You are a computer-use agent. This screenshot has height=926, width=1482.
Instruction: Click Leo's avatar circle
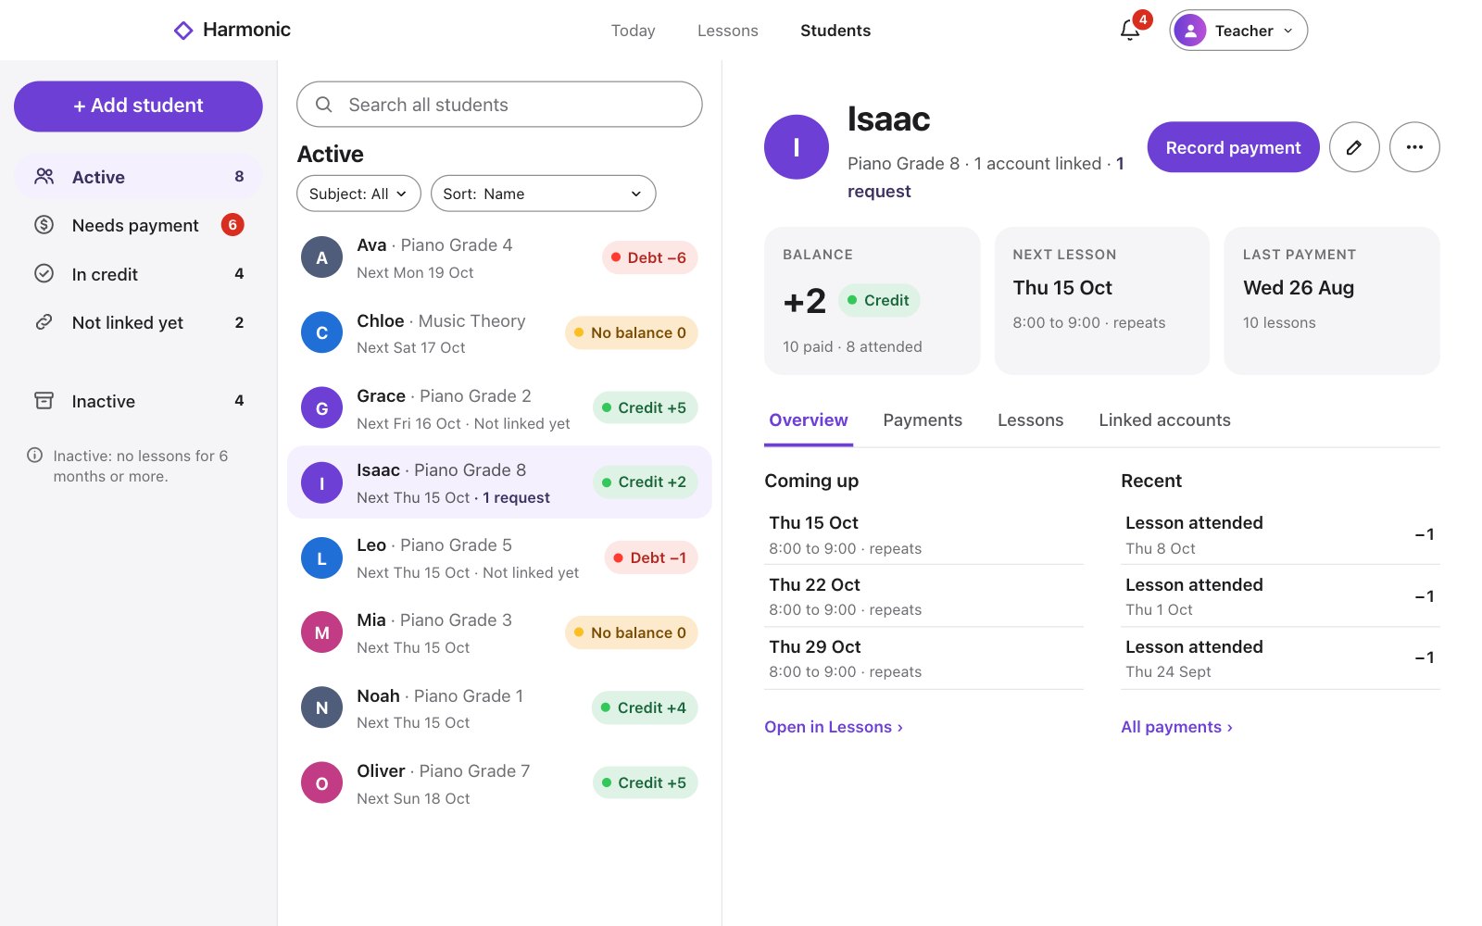[322, 557]
